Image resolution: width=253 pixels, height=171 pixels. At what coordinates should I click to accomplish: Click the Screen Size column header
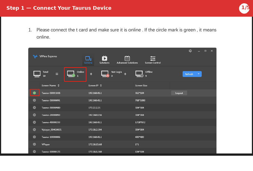[x=141, y=86]
